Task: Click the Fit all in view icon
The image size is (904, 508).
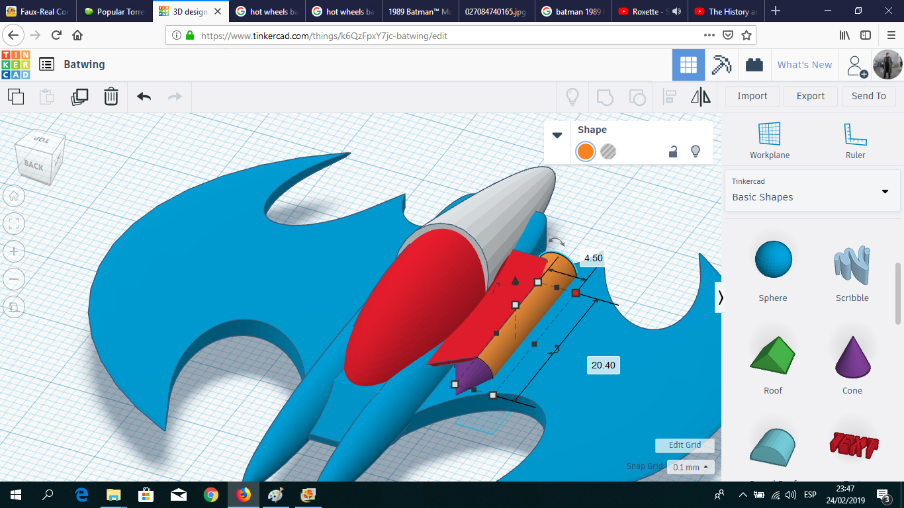Action: pos(14,224)
